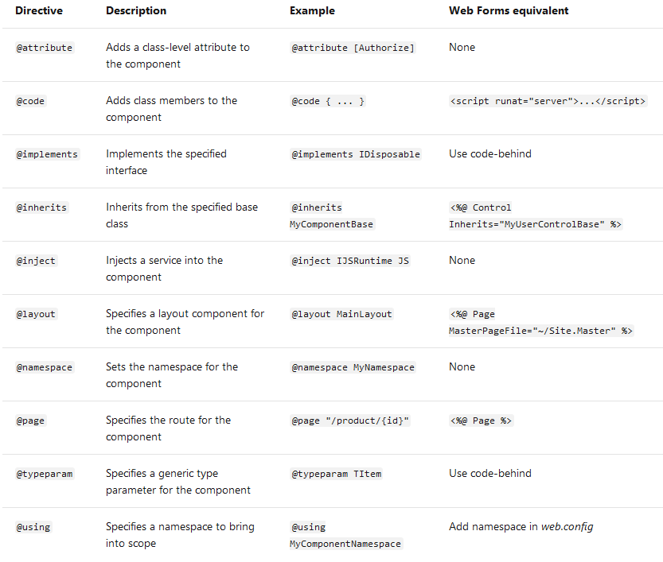
Task: Select the script runat="server" code snippet
Action: (548, 102)
